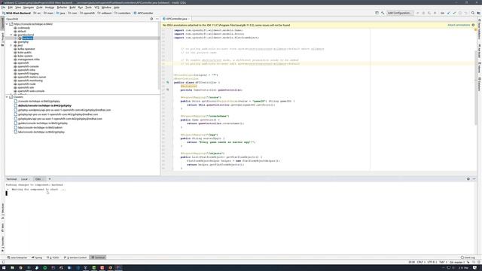
Task: Click Wild-West-Backend breadcrumb
Action: point(17,14)
